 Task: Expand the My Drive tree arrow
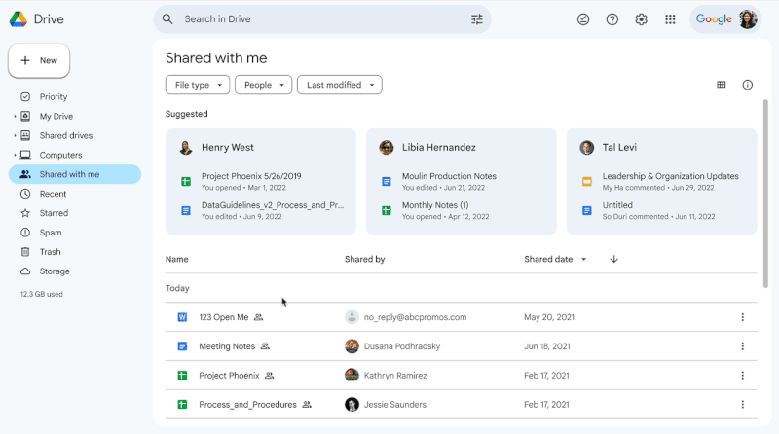click(15, 117)
